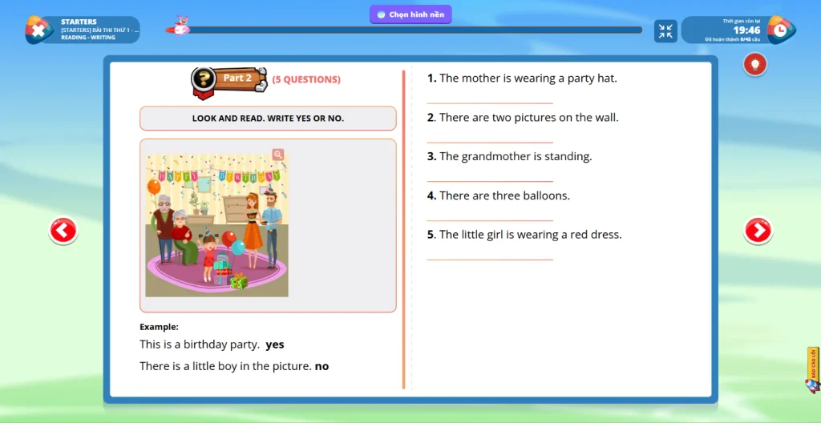
Task: Click the (5 QUESTIONS) label
Action: click(x=306, y=79)
